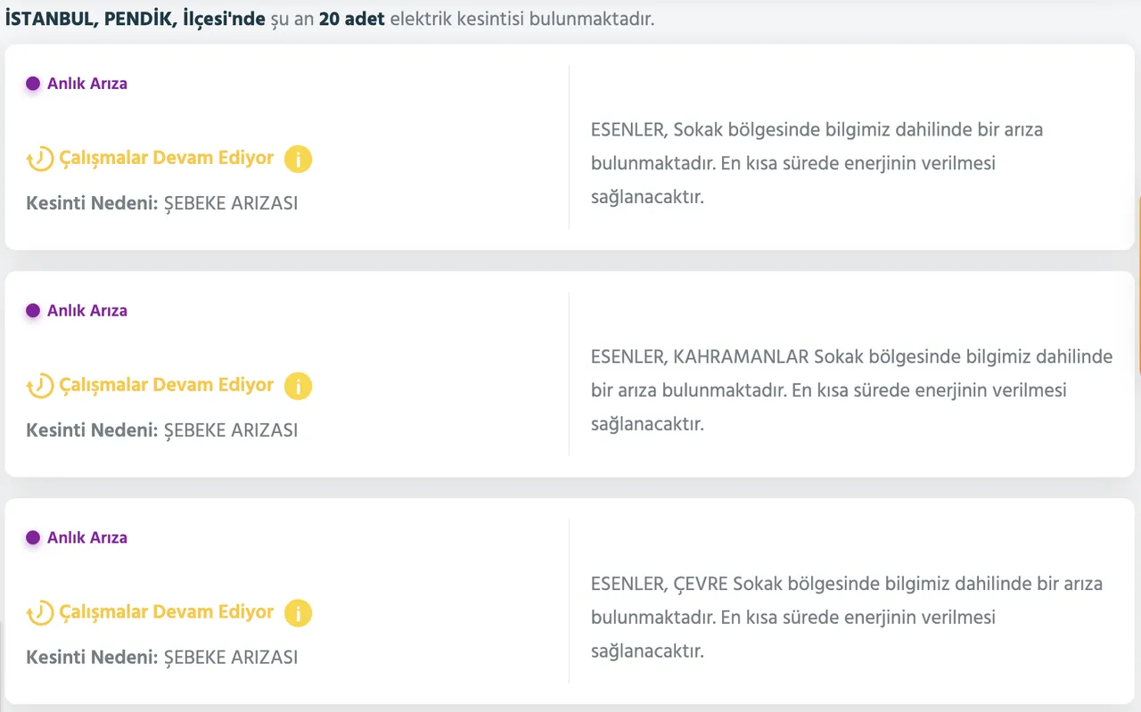1141x712 pixels.
Task: Click 'ŞEBEKE ARIZASI' text in the first card
Action: (230, 202)
